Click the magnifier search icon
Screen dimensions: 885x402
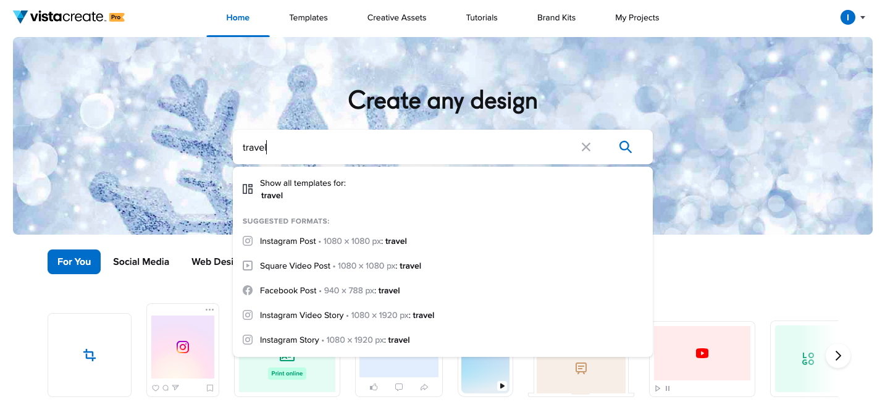pyautogui.click(x=625, y=147)
